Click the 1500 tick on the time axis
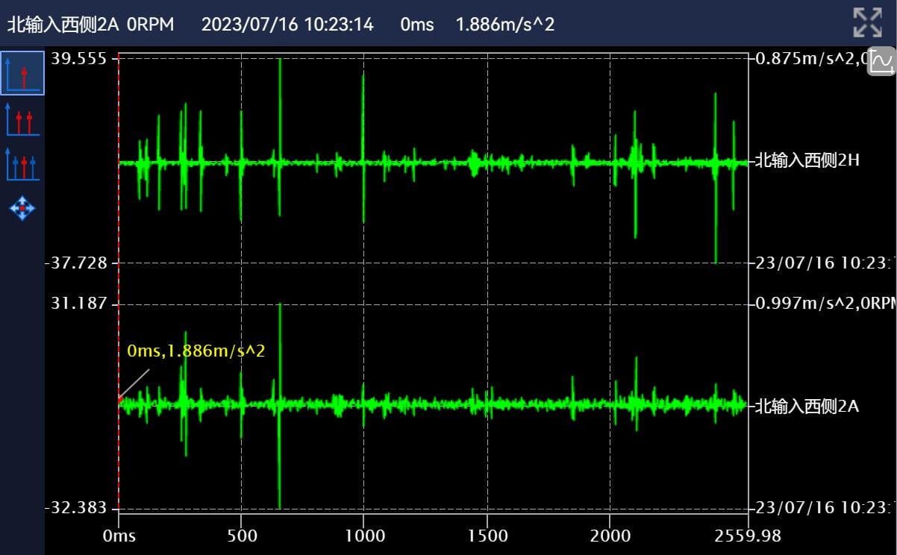The image size is (897, 555). pyautogui.click(x=487, y=536)
